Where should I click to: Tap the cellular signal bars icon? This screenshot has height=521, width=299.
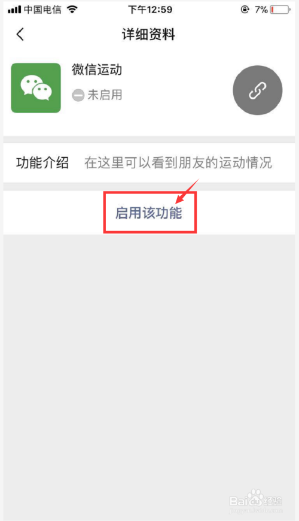click(x=14, y=10)
